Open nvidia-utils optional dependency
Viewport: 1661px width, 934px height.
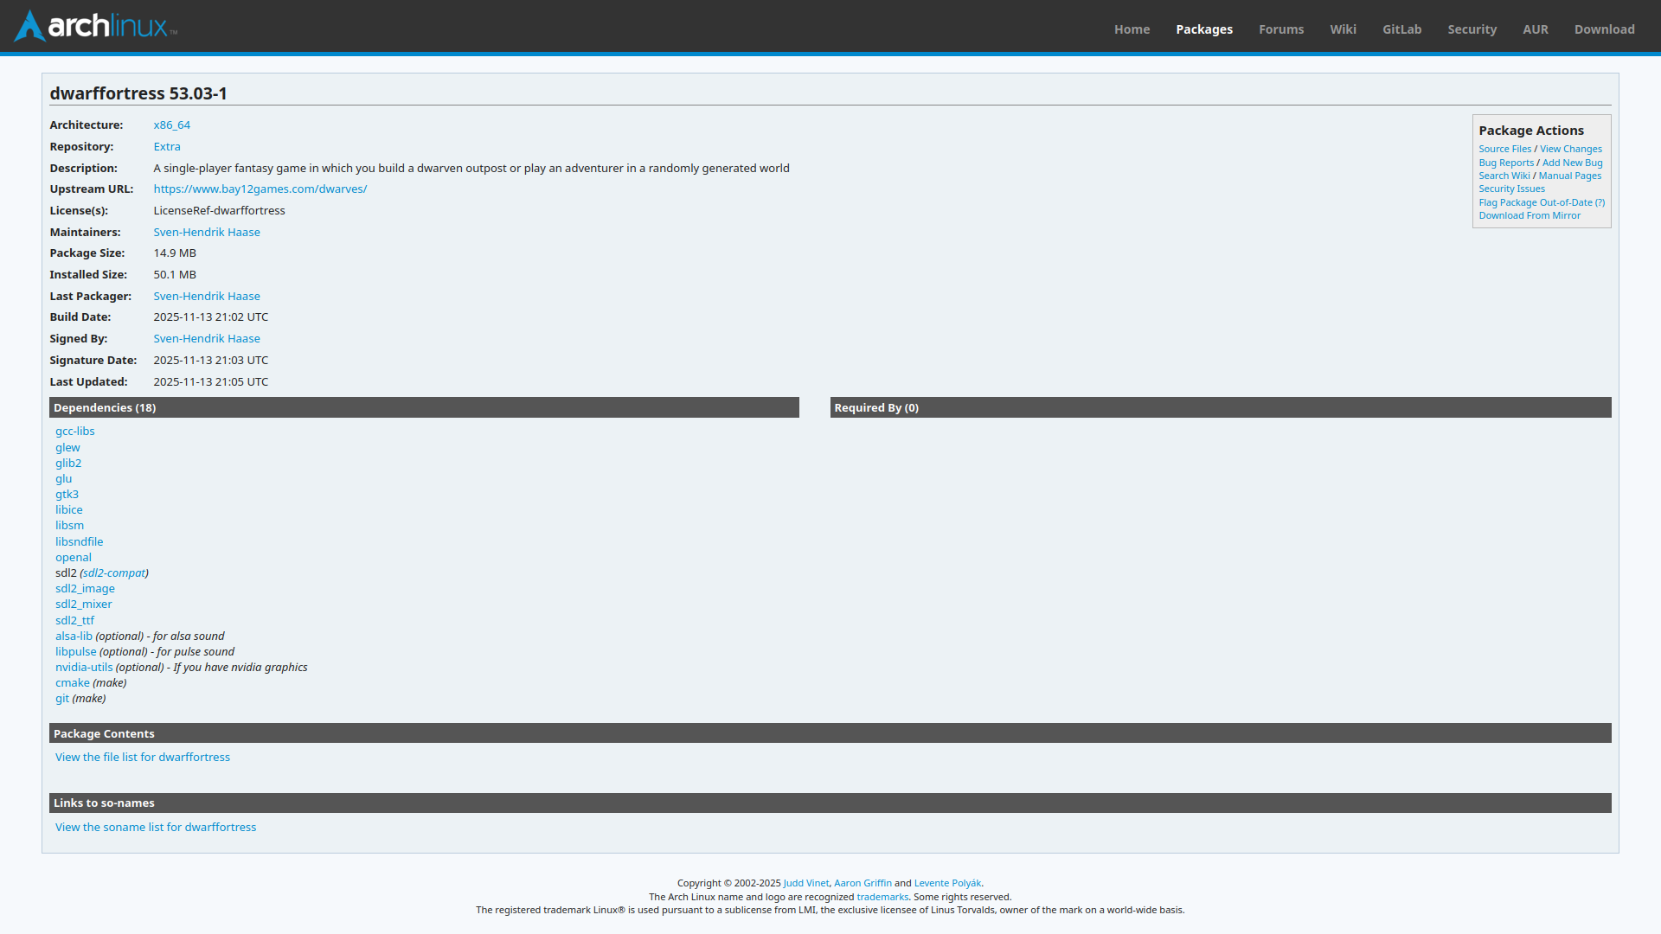(84, 668)
